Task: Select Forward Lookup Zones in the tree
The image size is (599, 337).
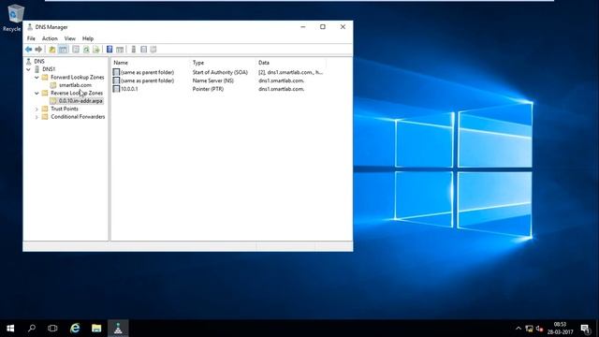Action: tap(78, 77)
